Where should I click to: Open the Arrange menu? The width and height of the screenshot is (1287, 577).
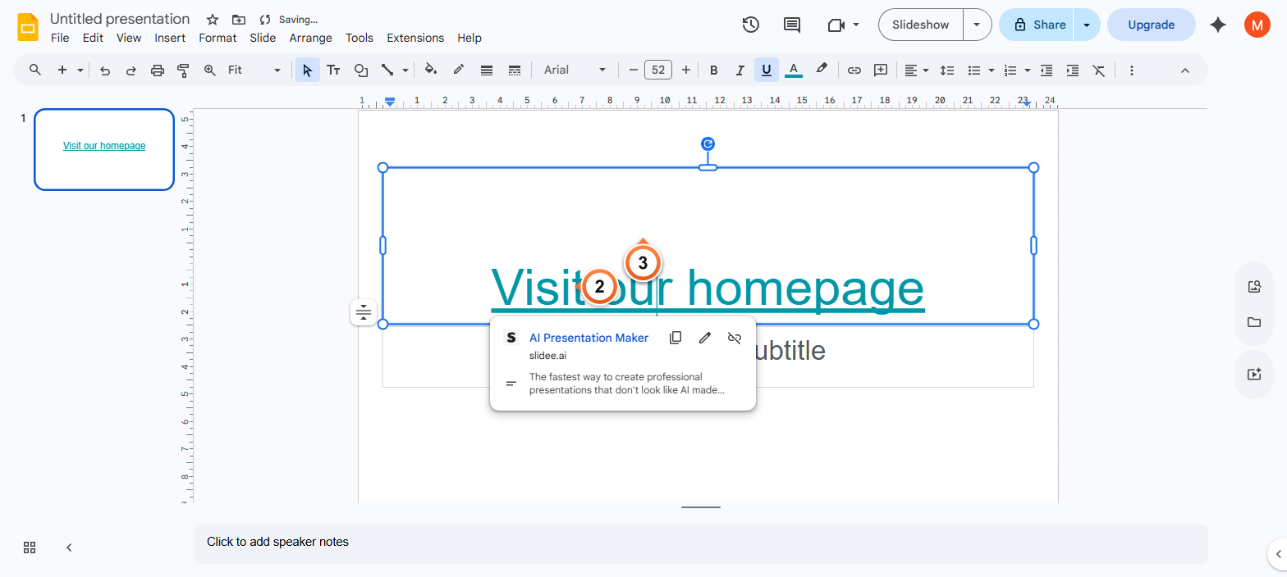(310, 38)
